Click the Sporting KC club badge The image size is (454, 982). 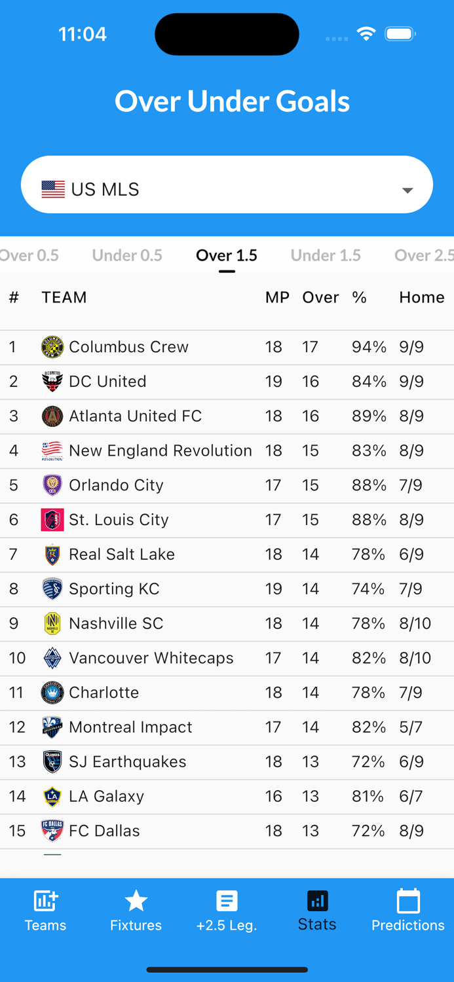(52, 589)
